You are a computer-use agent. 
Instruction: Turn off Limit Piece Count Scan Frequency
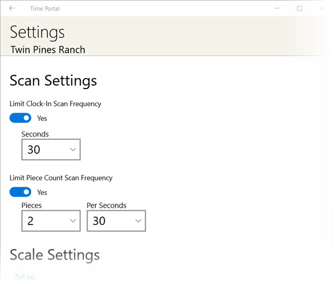pos(21,192)
